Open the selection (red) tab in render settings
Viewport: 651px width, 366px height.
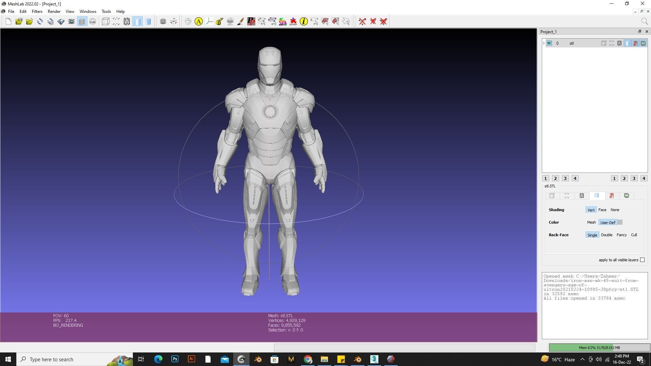[x=612, y=196]
